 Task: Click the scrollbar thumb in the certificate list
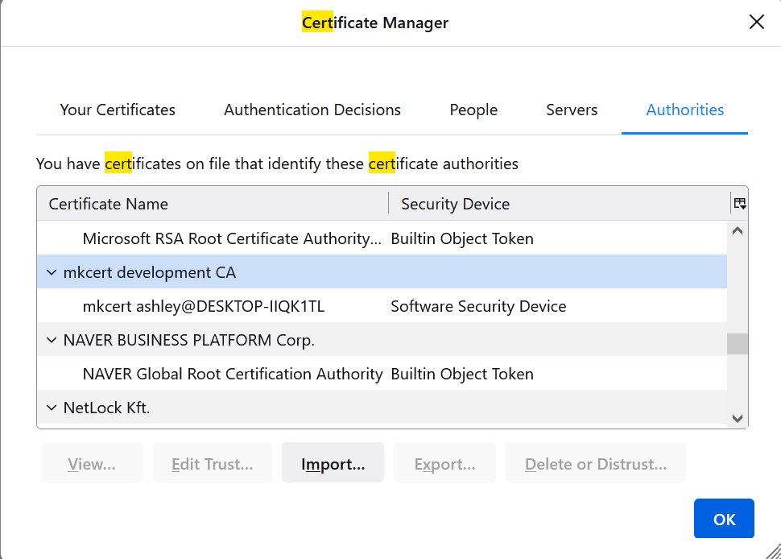(x=737, y=343)
